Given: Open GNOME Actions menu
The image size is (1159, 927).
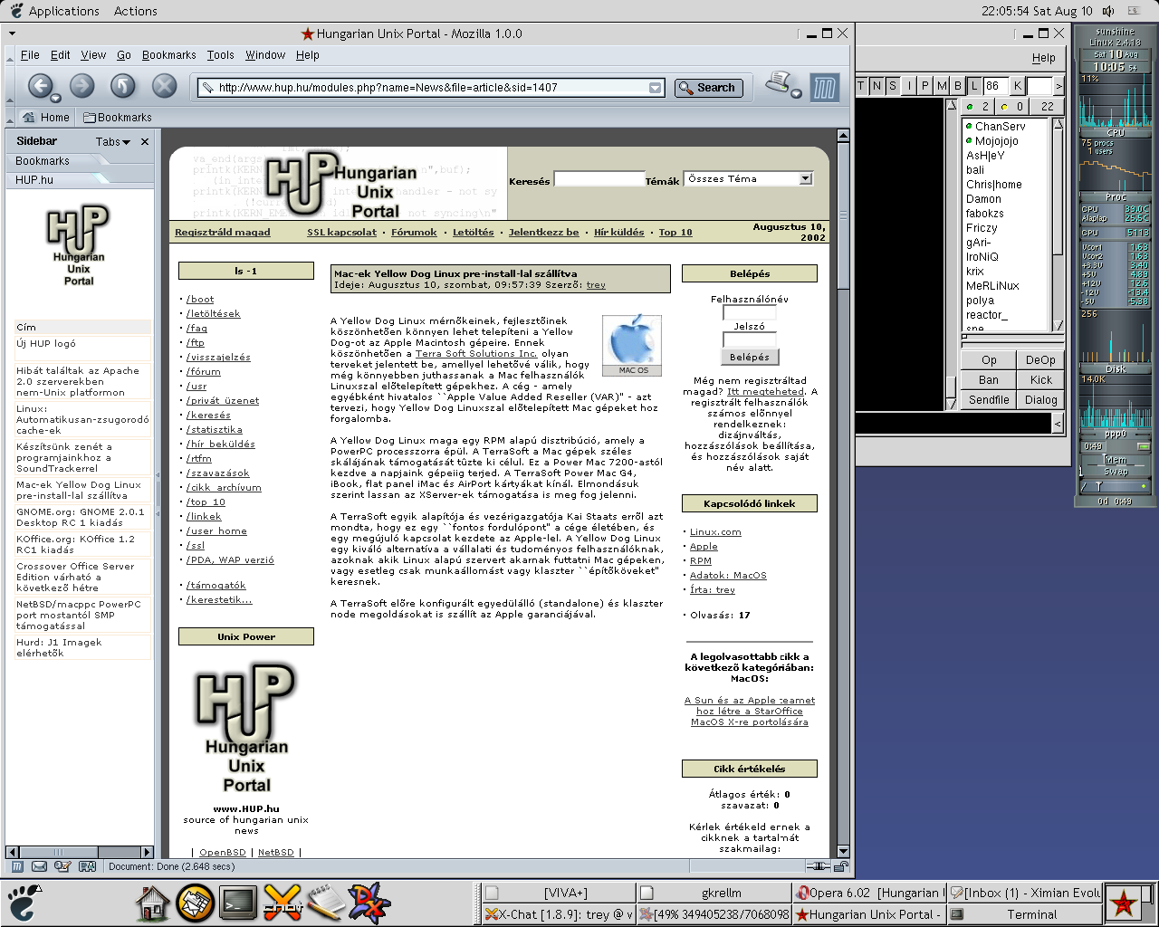Looking at the screenshot, I should (136, 11).
